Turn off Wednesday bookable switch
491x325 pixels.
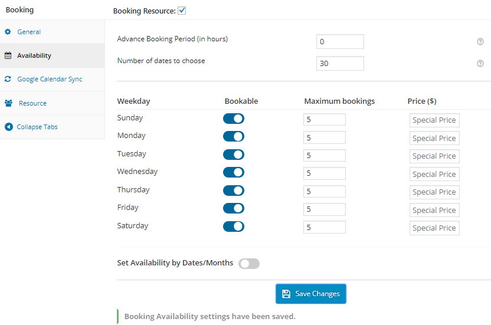click(234, 173)
